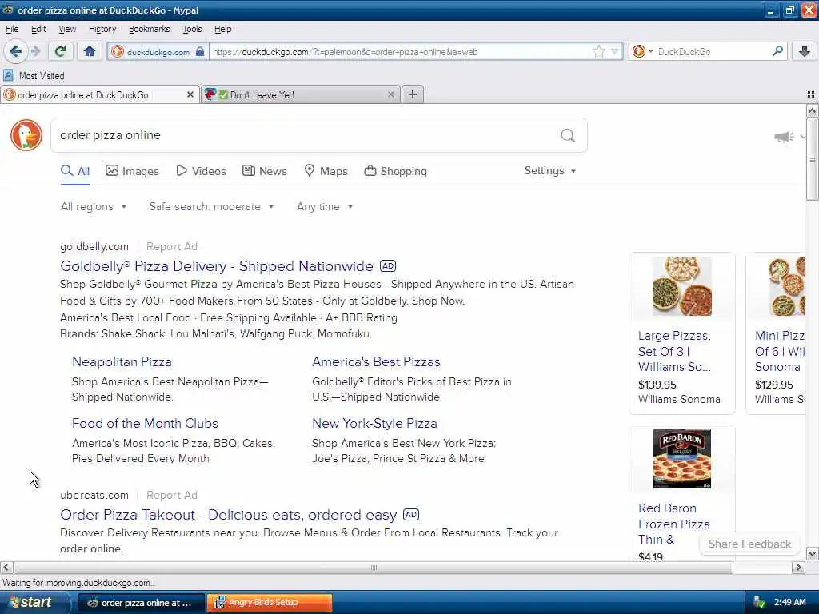
Task: Reload the page with the refresh icon
Action: pos(60,51)
